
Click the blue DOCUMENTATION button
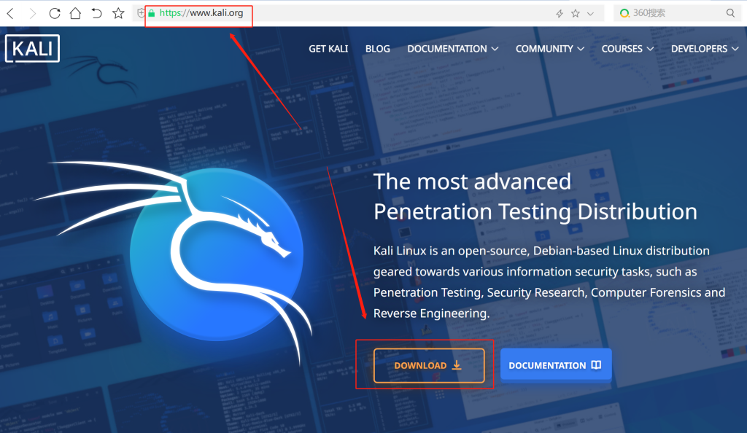556,365
